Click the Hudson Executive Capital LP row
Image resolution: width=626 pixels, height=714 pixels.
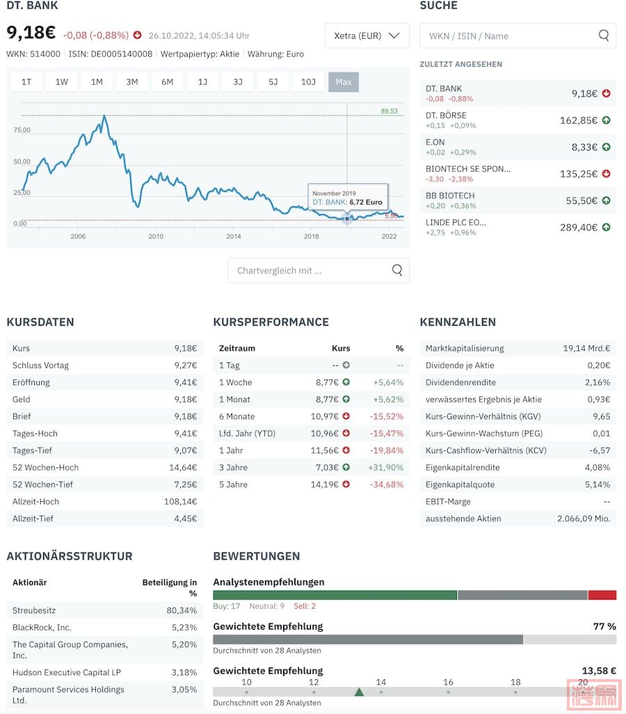pyautogui.click(x=105, y=672)
